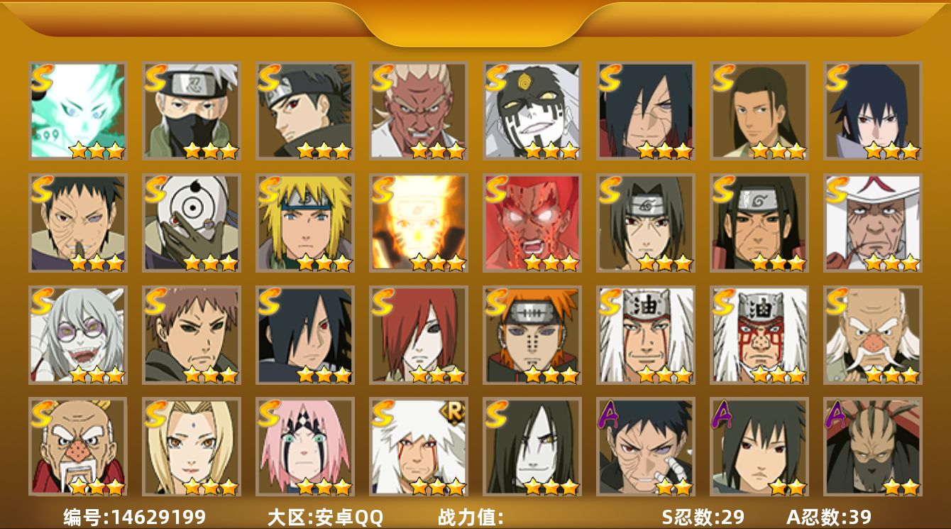The width and height of the screenshot is (951, 529).
Task: Click the S忍数:29 counter text
Action: point(703,517)
